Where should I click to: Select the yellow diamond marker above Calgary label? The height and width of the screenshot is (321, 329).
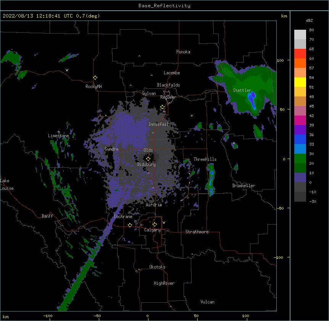[x=155, y=225]
